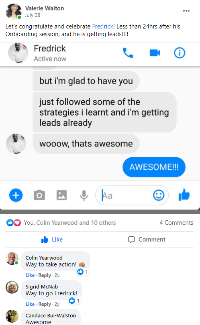Click the Comment button below the post
The image size is (200, 325).
[147, 240]
